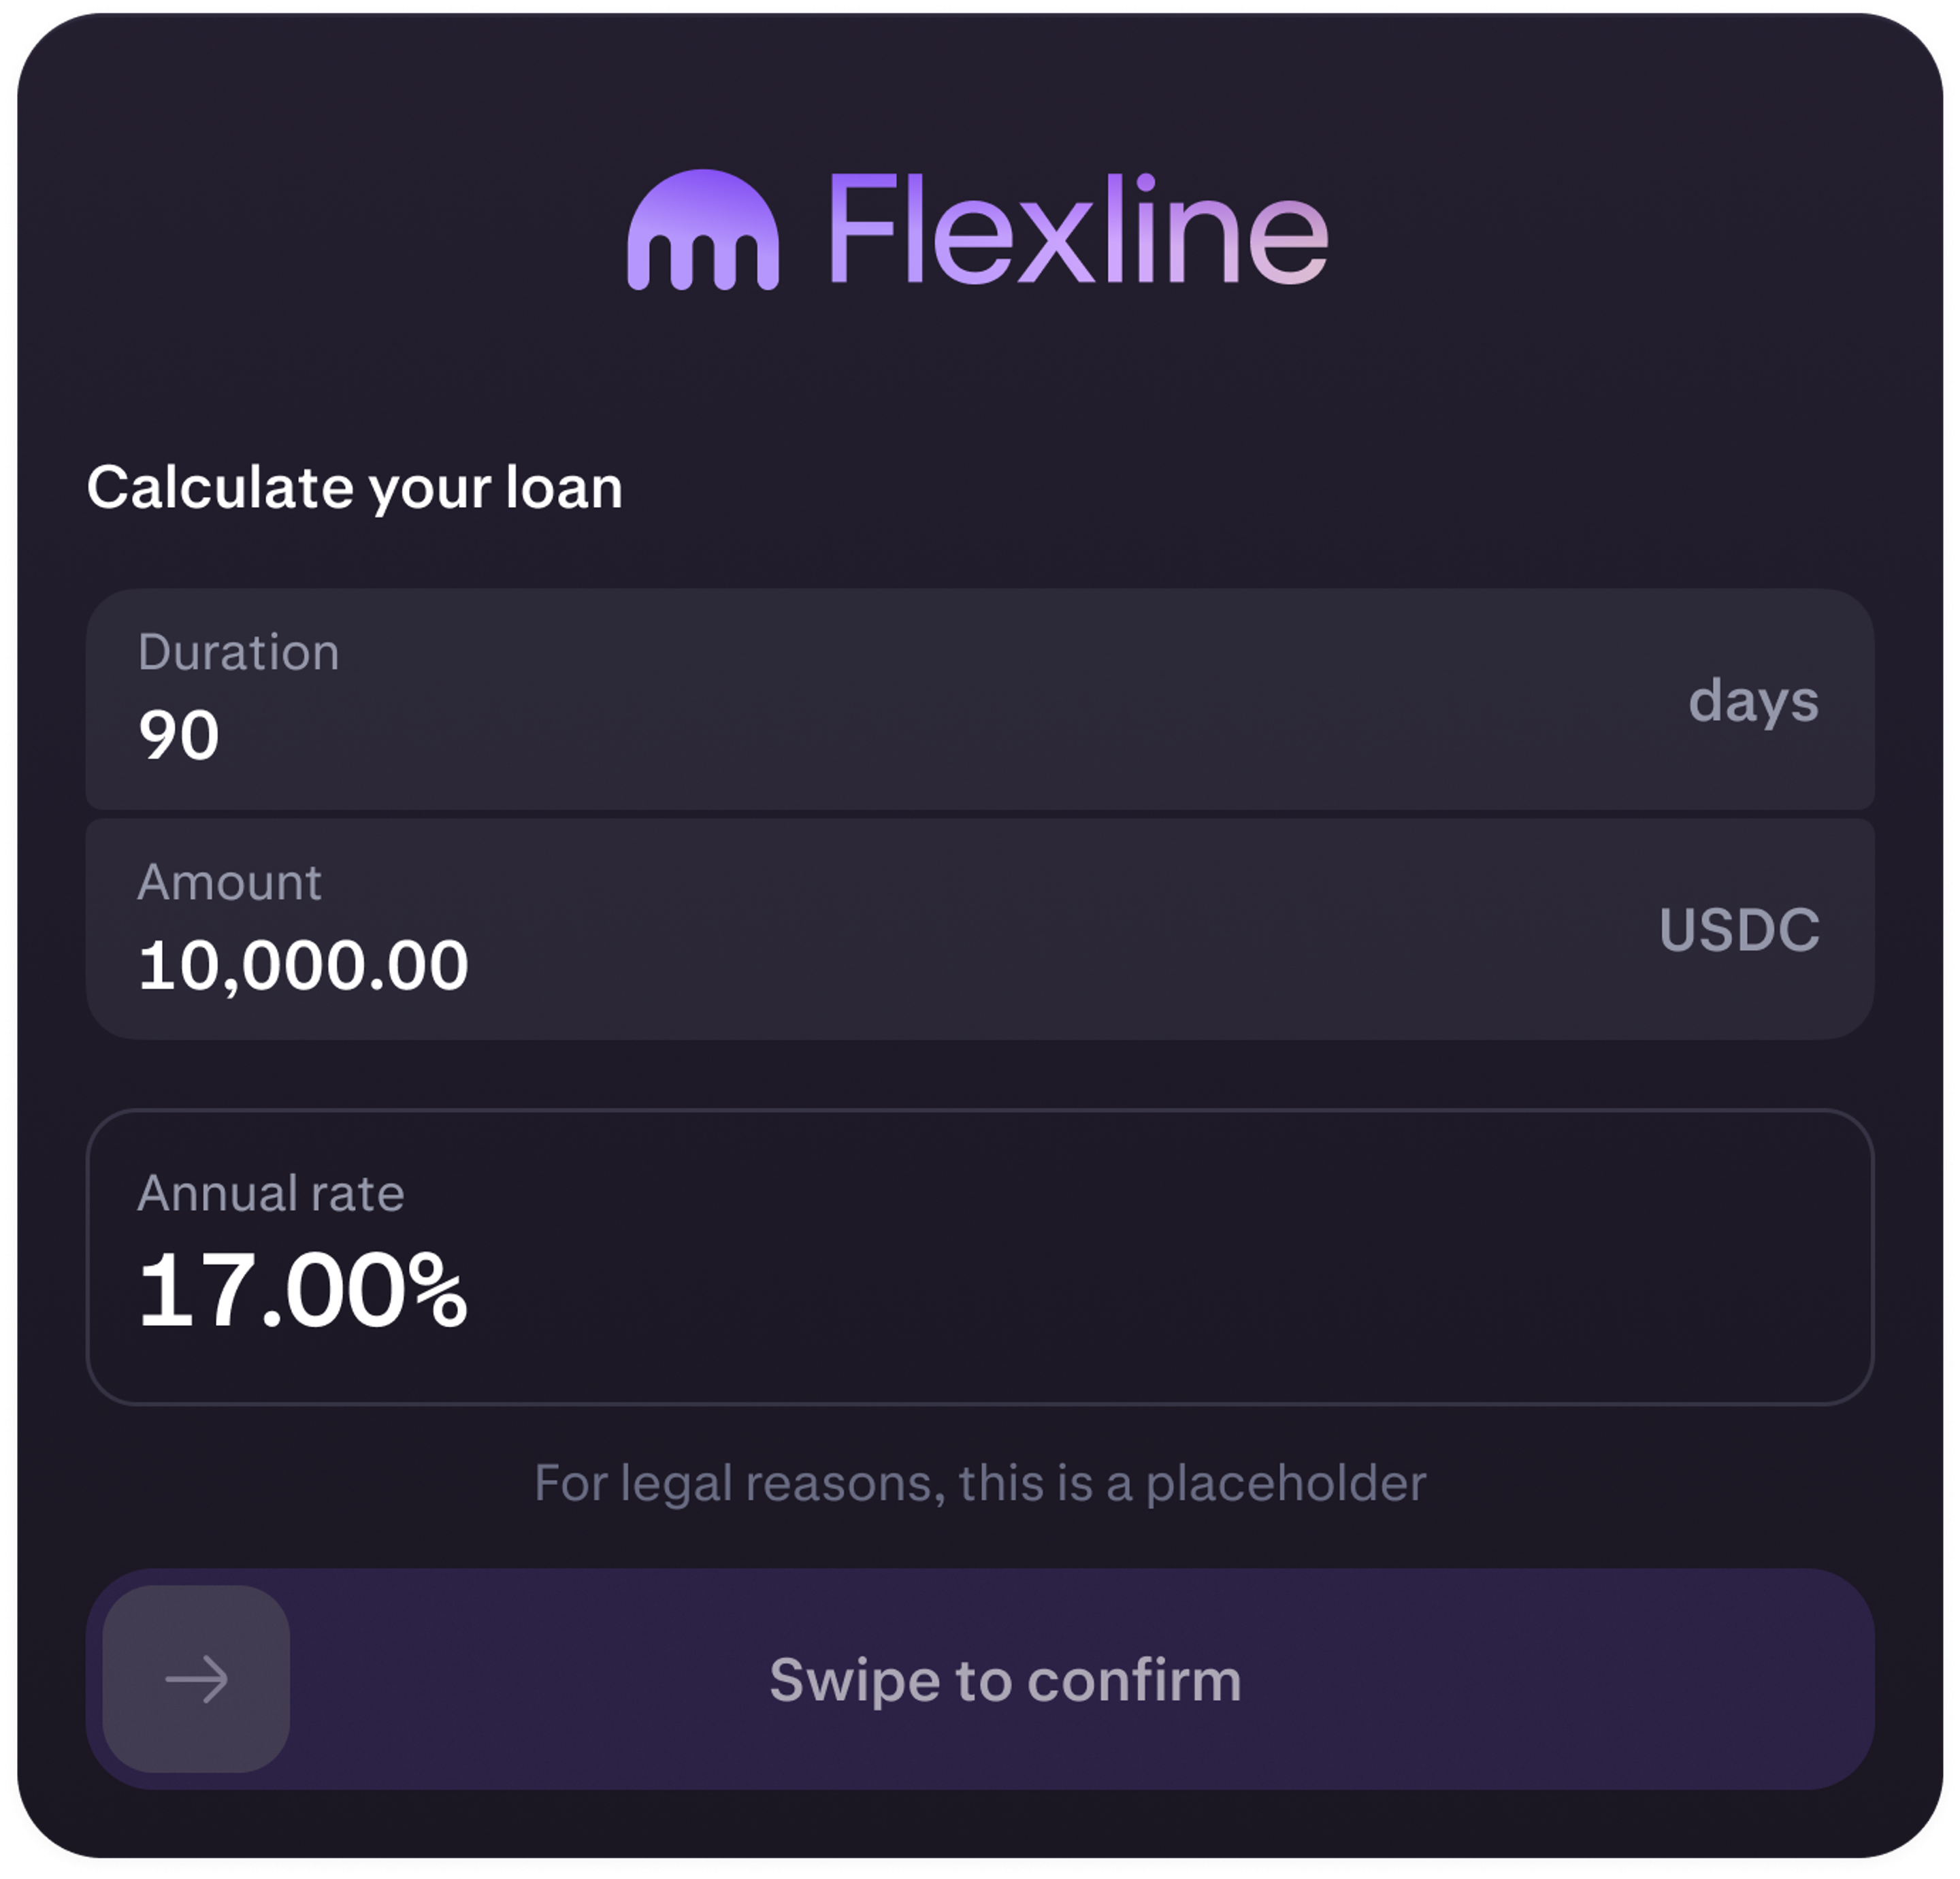Select the Amount field label

click(x=231, y=882)
